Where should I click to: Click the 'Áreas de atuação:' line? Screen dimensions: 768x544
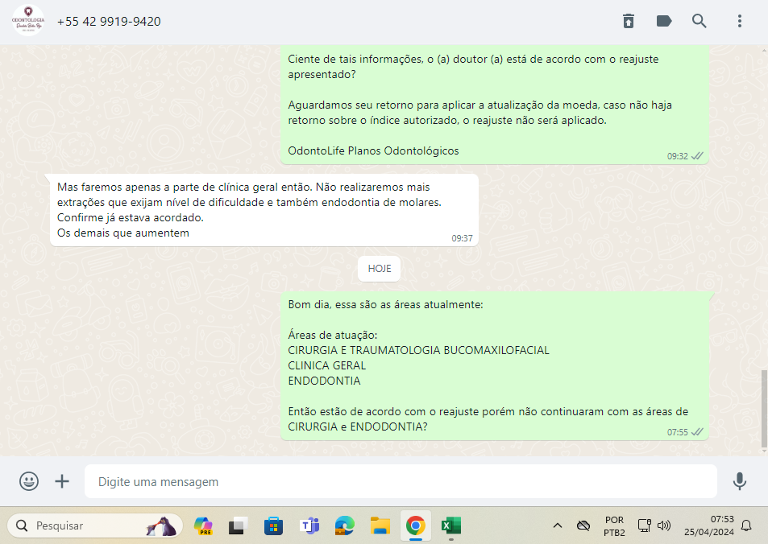pyautogui.click(x=333, y=335)
